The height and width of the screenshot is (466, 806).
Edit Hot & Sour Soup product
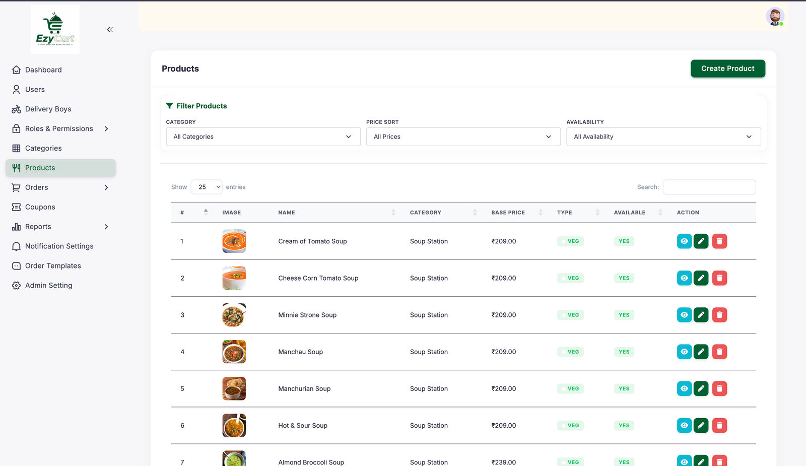(701, 425)
